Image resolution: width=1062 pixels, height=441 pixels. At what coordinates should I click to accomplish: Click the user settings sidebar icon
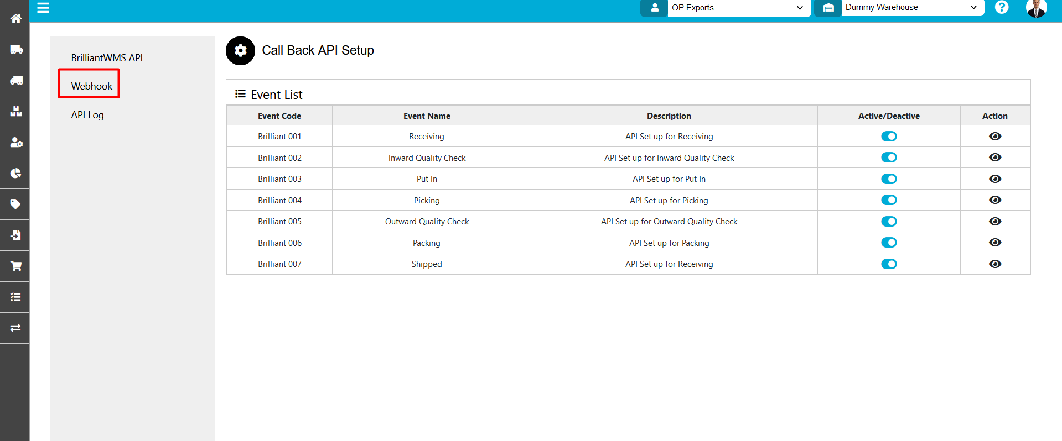15,143
